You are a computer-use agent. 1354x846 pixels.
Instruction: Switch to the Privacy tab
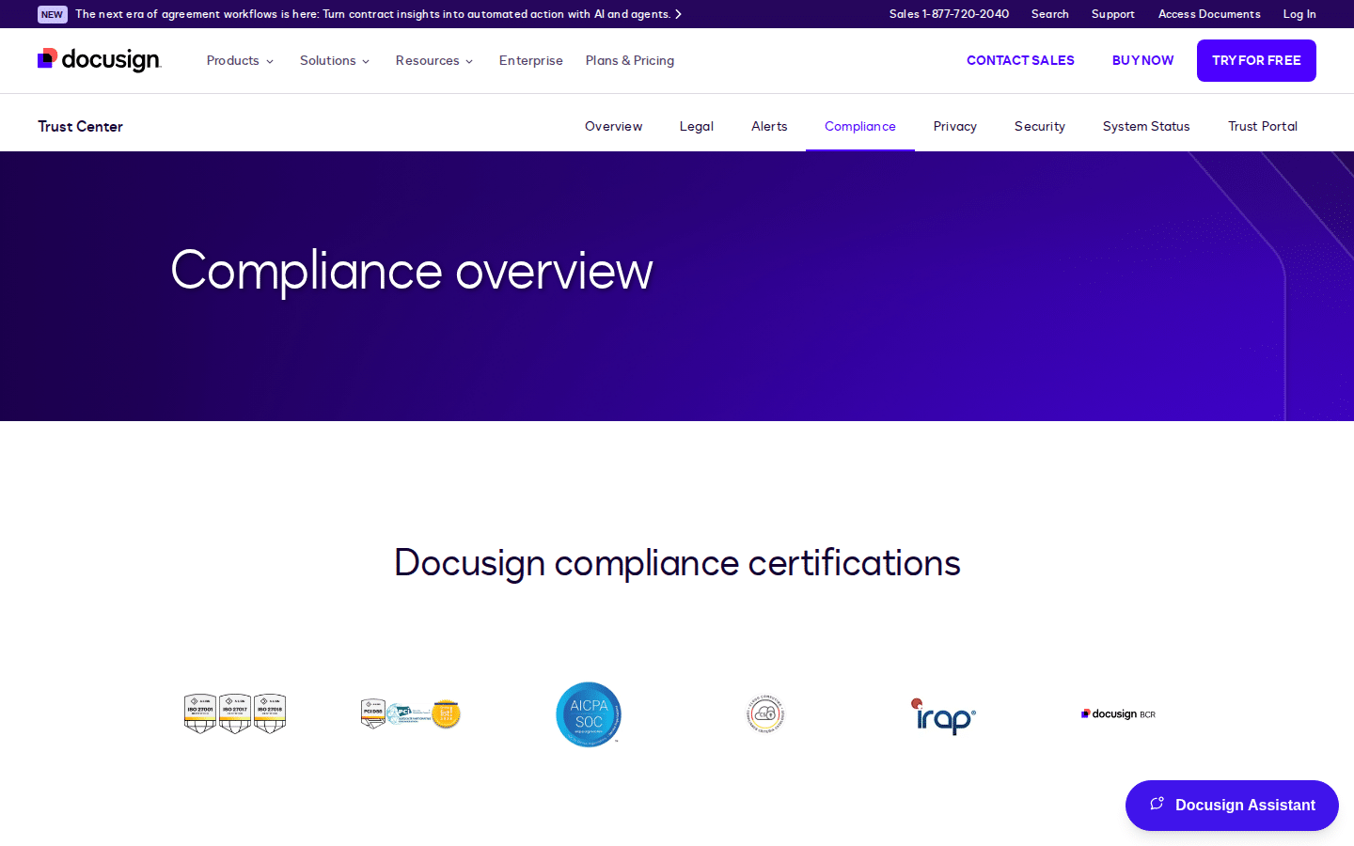(955, 126)
